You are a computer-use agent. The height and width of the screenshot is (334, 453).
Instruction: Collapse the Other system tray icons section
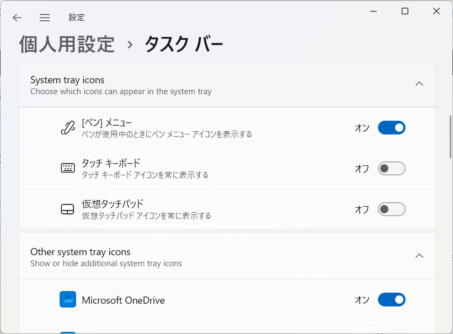pos(419,256)
